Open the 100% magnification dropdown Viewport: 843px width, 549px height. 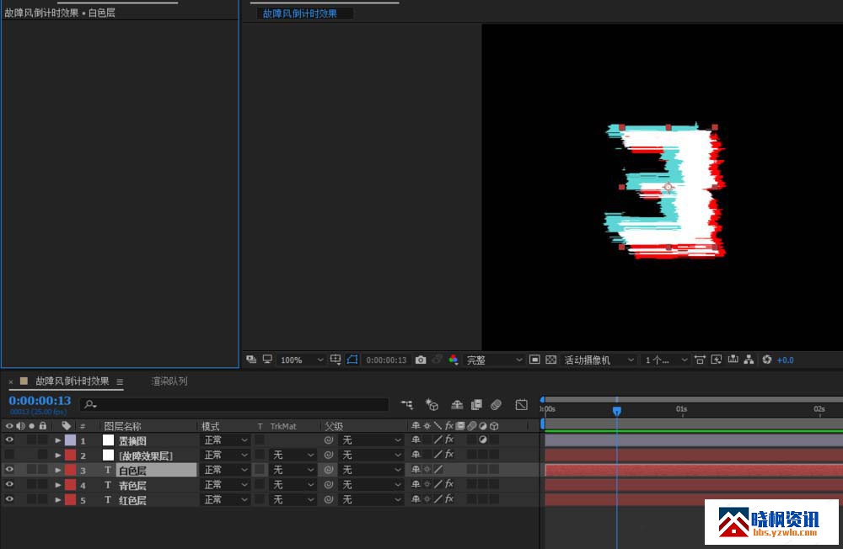click(301, 360)
